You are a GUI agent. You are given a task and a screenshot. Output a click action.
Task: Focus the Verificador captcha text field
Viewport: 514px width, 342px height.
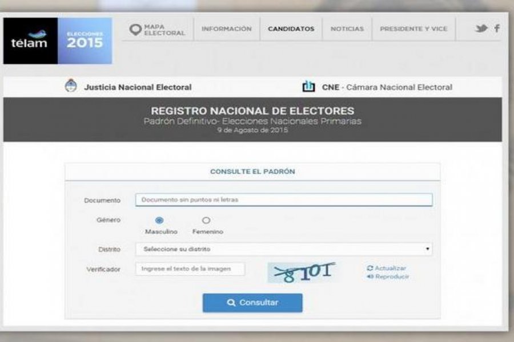[190, 269]
